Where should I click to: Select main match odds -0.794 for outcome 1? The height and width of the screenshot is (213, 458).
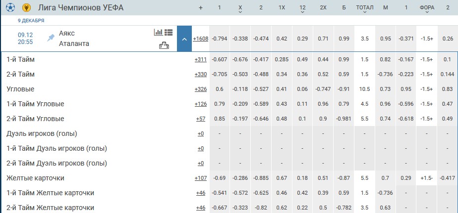tap(220, 39)
